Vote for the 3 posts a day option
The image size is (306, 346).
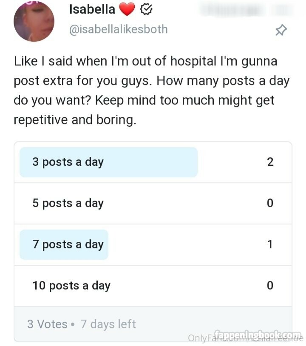(x=68, y=162)
